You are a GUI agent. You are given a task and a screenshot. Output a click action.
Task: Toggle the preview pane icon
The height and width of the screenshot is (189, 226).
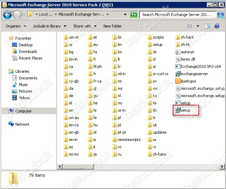(x=207, y=26)
